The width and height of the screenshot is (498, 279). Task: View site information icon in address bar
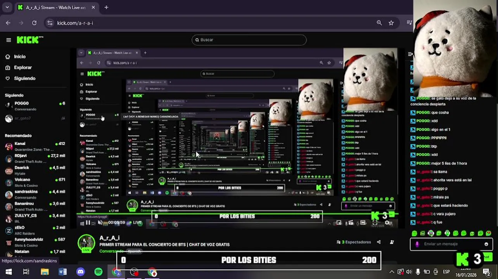click(50, 23)
